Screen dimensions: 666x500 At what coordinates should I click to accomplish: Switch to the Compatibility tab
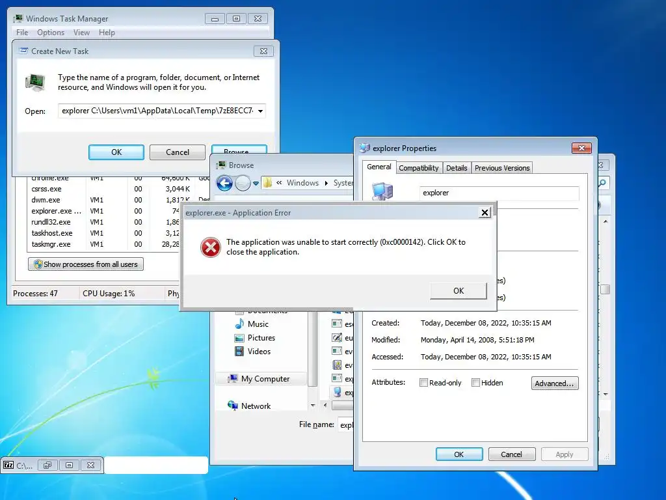pos(418,168)
